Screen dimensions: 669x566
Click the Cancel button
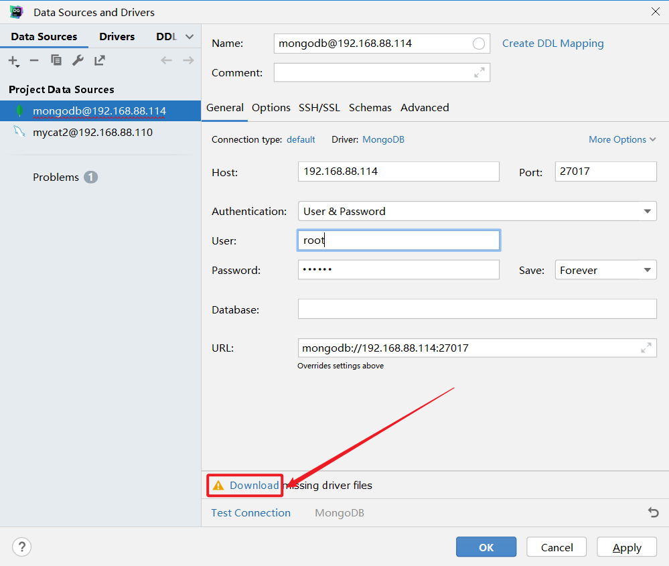556,547
